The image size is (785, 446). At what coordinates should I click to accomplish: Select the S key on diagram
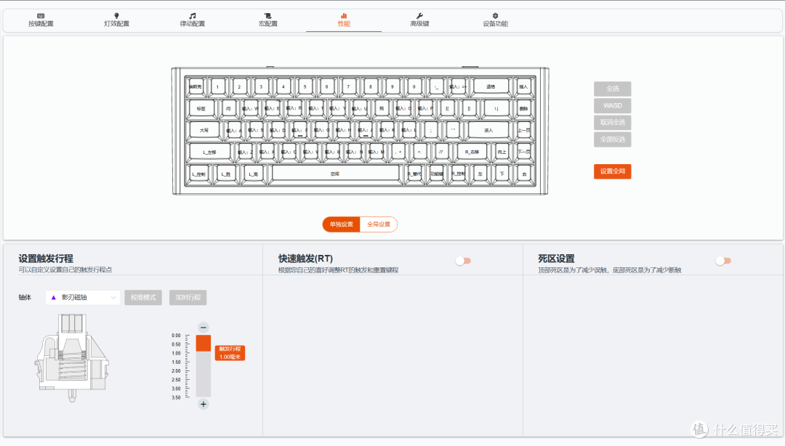pyautogui.click(x=255, y=130)
